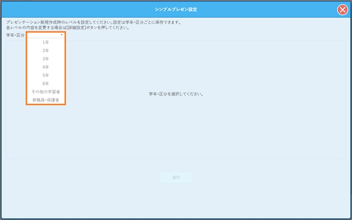Image resolution: width=352 pixels, height=220 pixels.
Task: Select 教職員・保護者 from dropdown
Action: (x=46, y=100)
